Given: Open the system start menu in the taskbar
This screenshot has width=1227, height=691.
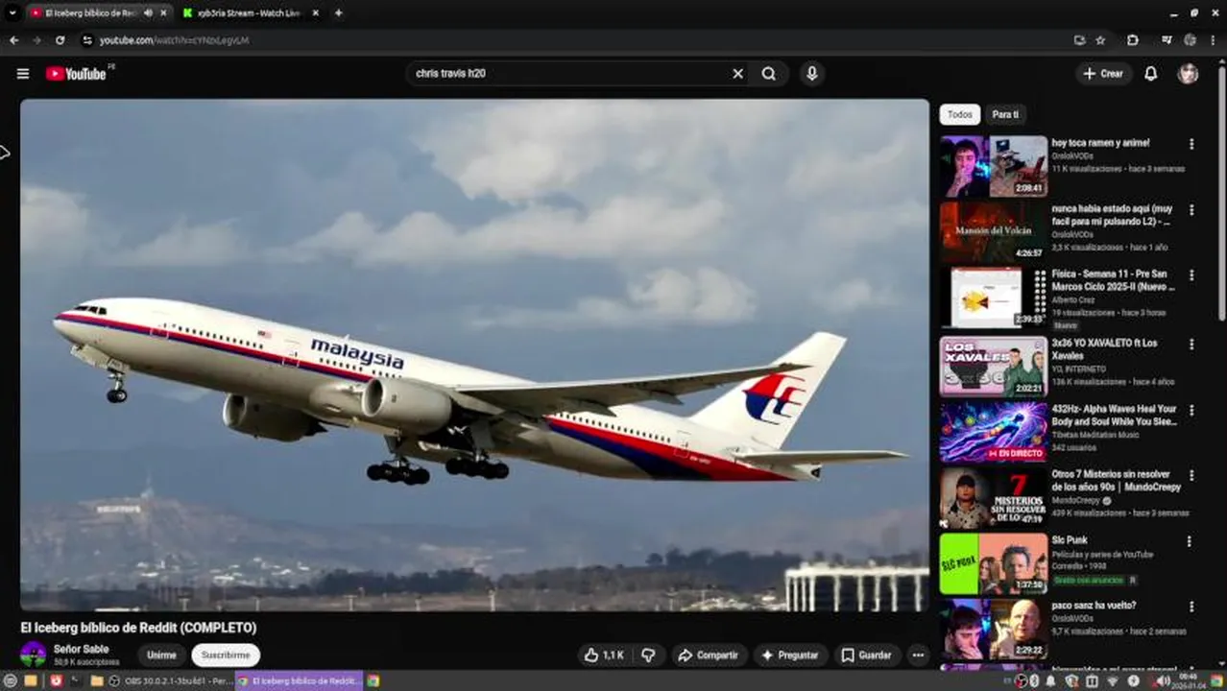Looking at the screenshot, I should (11, 680).
